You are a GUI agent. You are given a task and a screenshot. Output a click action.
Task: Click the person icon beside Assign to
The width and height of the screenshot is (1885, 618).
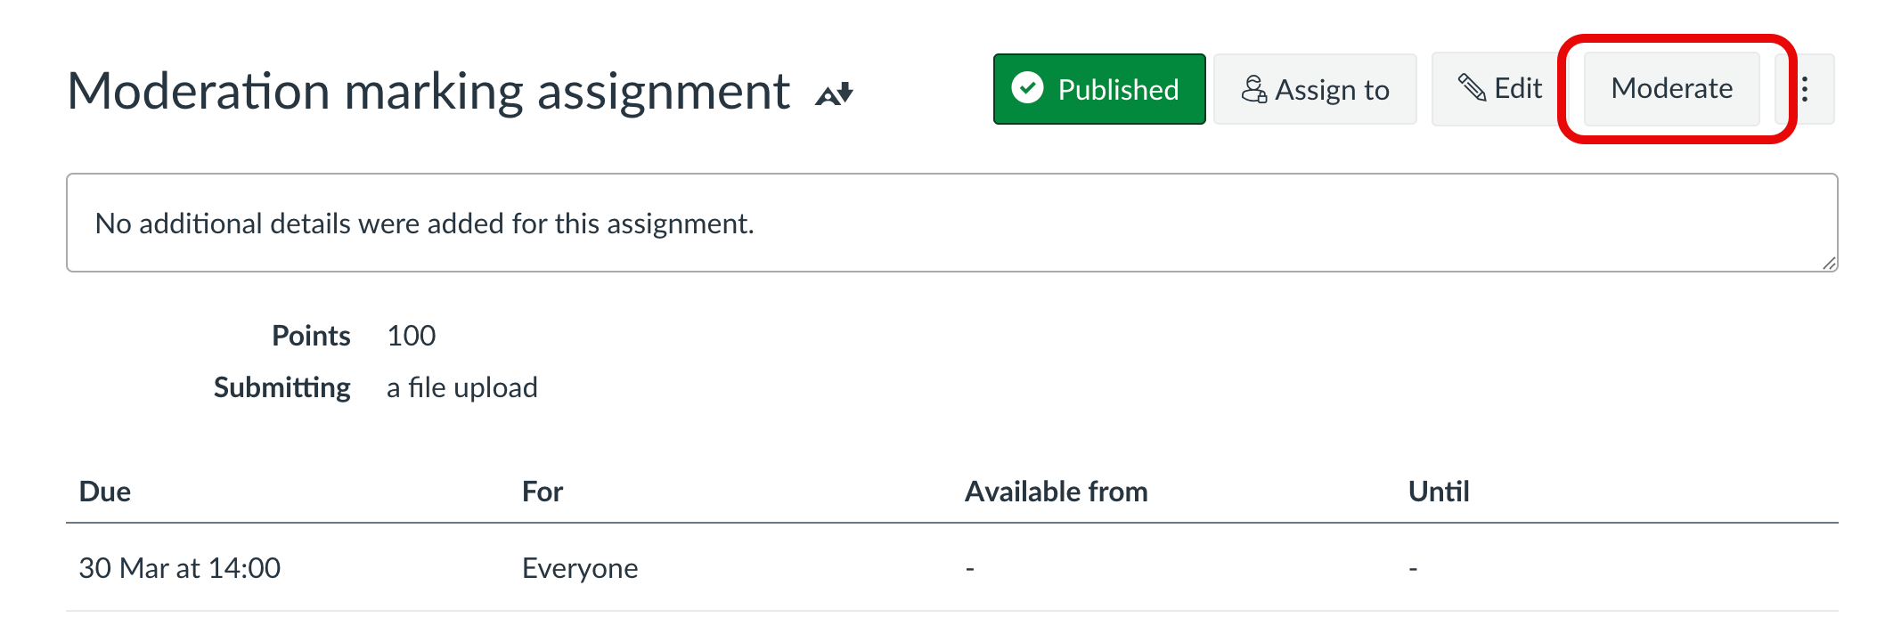click(x=1254, y=89)
